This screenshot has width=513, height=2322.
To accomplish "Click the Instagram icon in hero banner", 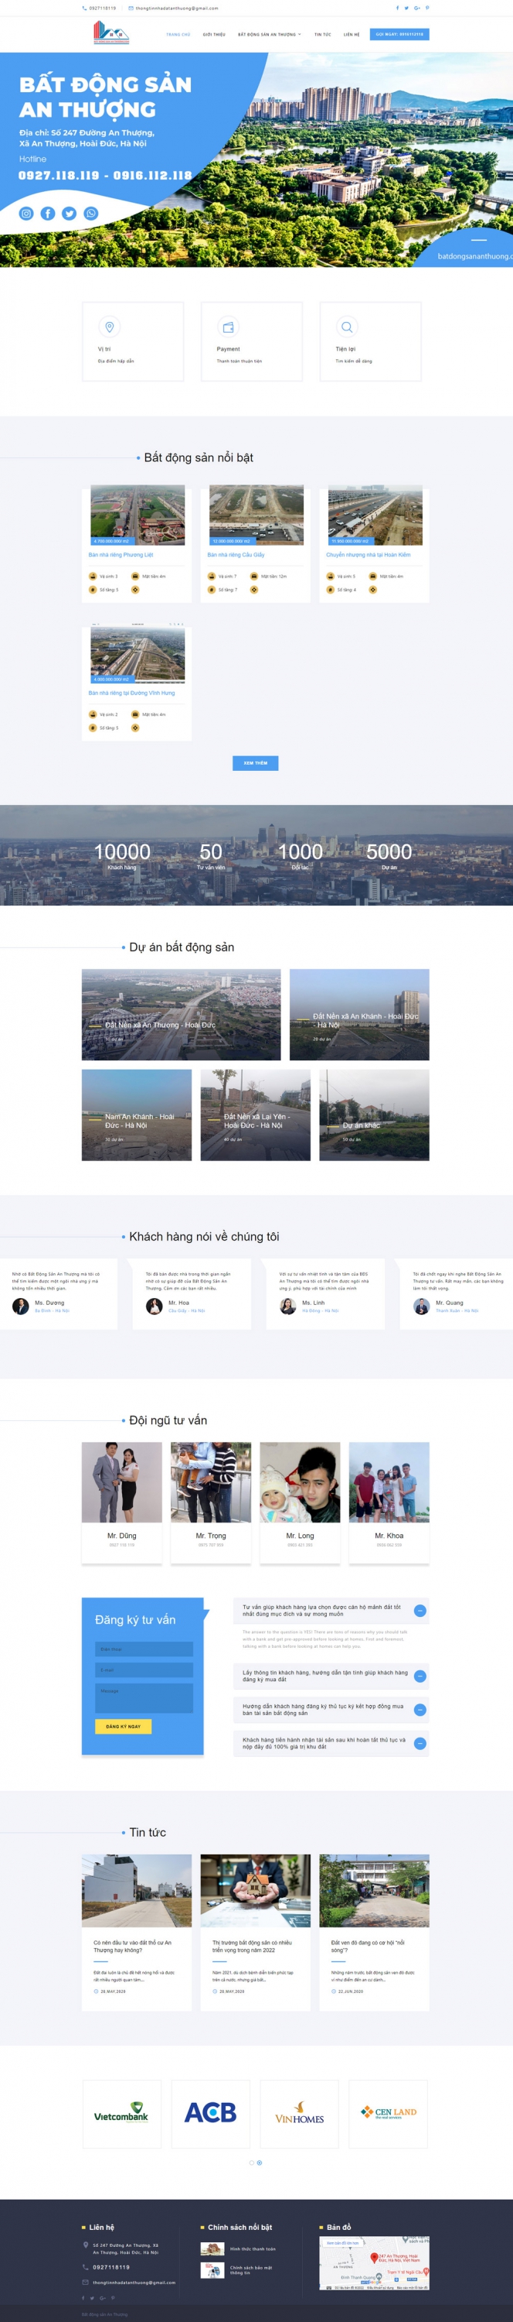I will [x=26, y=214].
